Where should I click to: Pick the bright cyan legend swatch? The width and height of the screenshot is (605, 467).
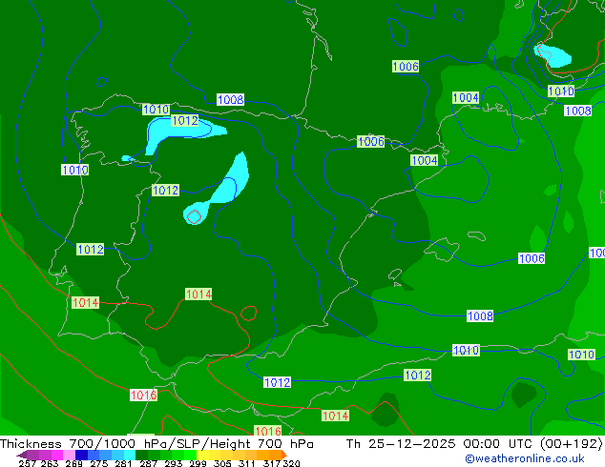pos(130,455)
